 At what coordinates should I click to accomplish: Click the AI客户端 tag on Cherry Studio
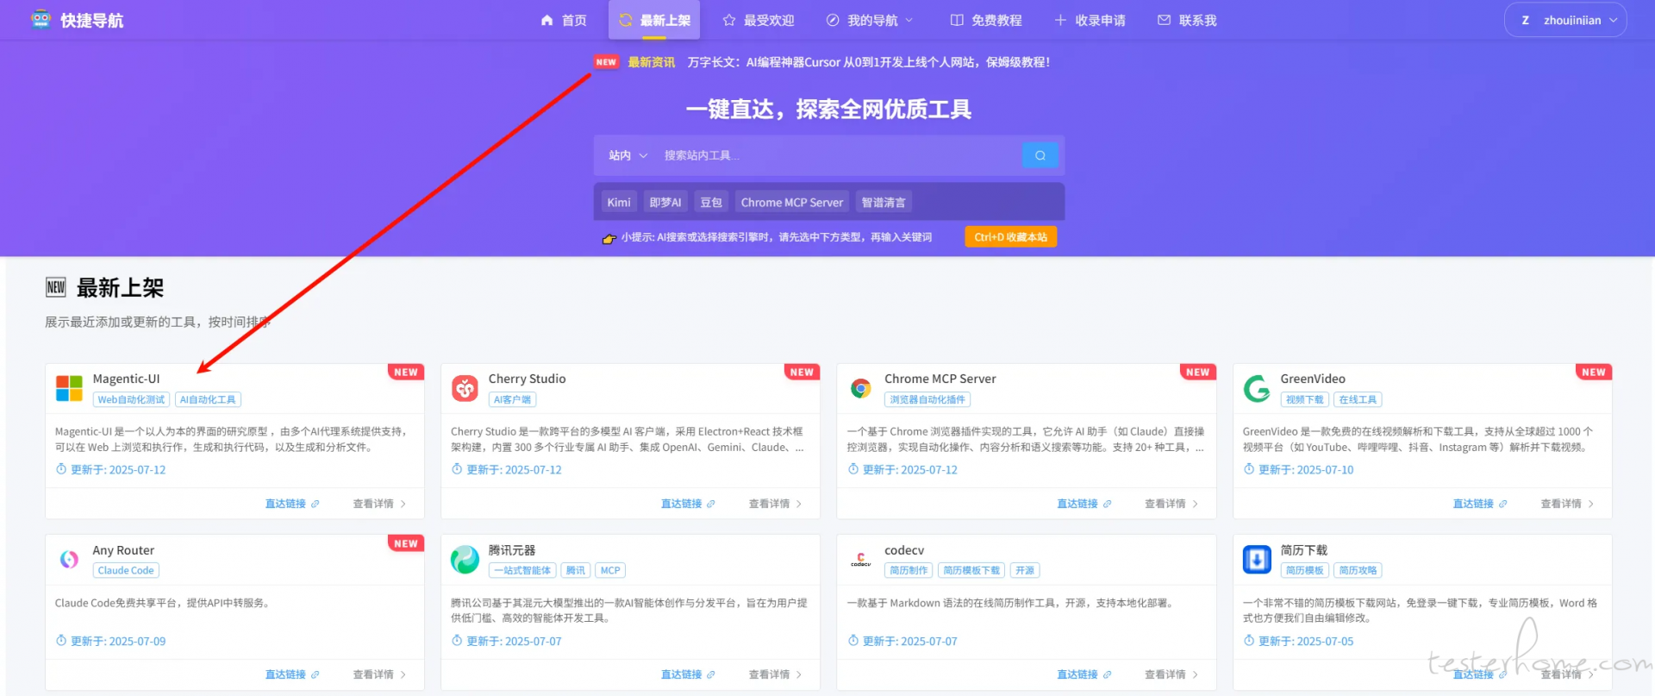(x=512, y=399)
